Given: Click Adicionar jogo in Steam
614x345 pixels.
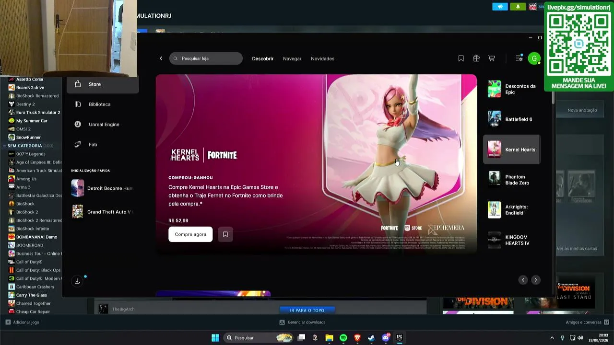Looking at the screenshot, I should [x=23, y=322].
